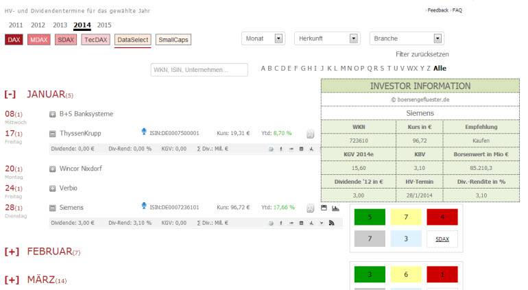The width and height of the screenshot is (528, 290).
Task: Click the yellow tile showing 7
Action: pos(406,217)
